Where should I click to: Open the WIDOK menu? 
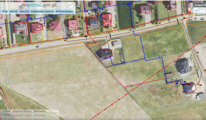(x=13, y=11)
